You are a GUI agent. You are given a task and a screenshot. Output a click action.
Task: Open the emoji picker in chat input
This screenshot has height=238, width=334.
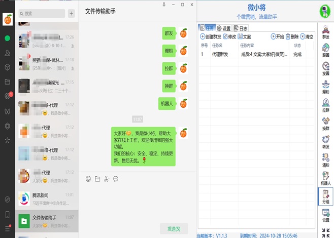point(88,179)
